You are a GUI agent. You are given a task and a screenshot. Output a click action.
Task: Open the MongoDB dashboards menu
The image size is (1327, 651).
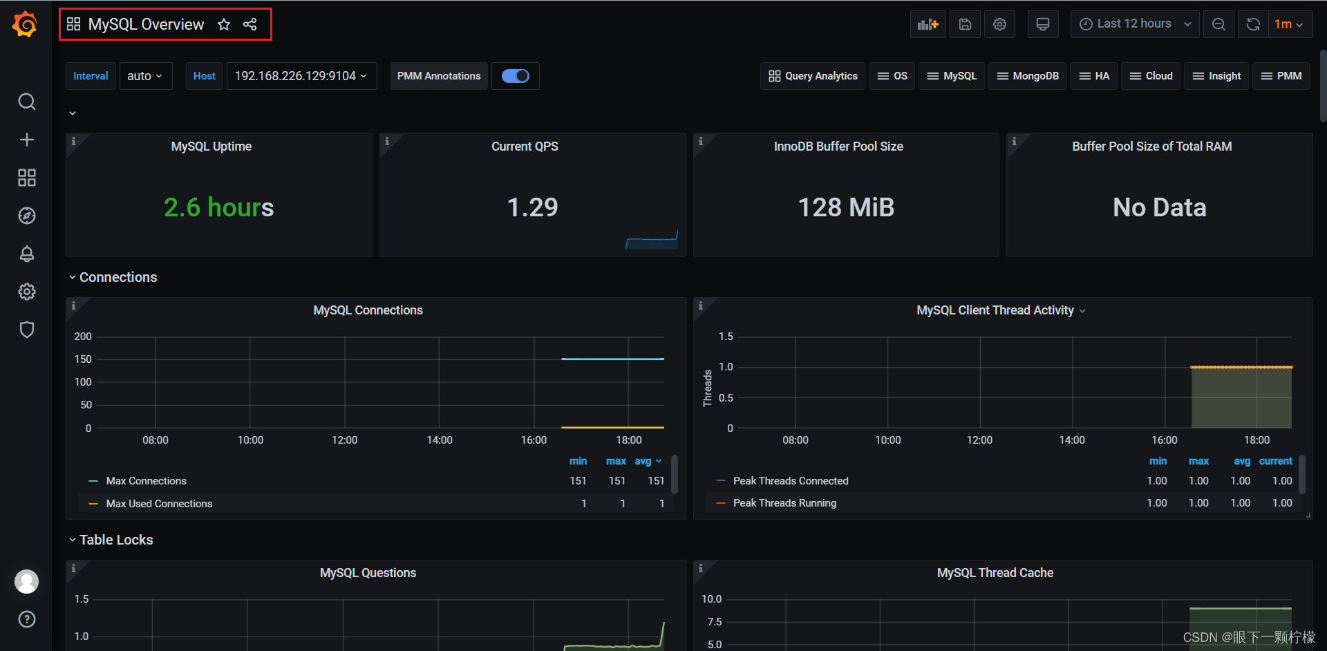(1028, 76)
